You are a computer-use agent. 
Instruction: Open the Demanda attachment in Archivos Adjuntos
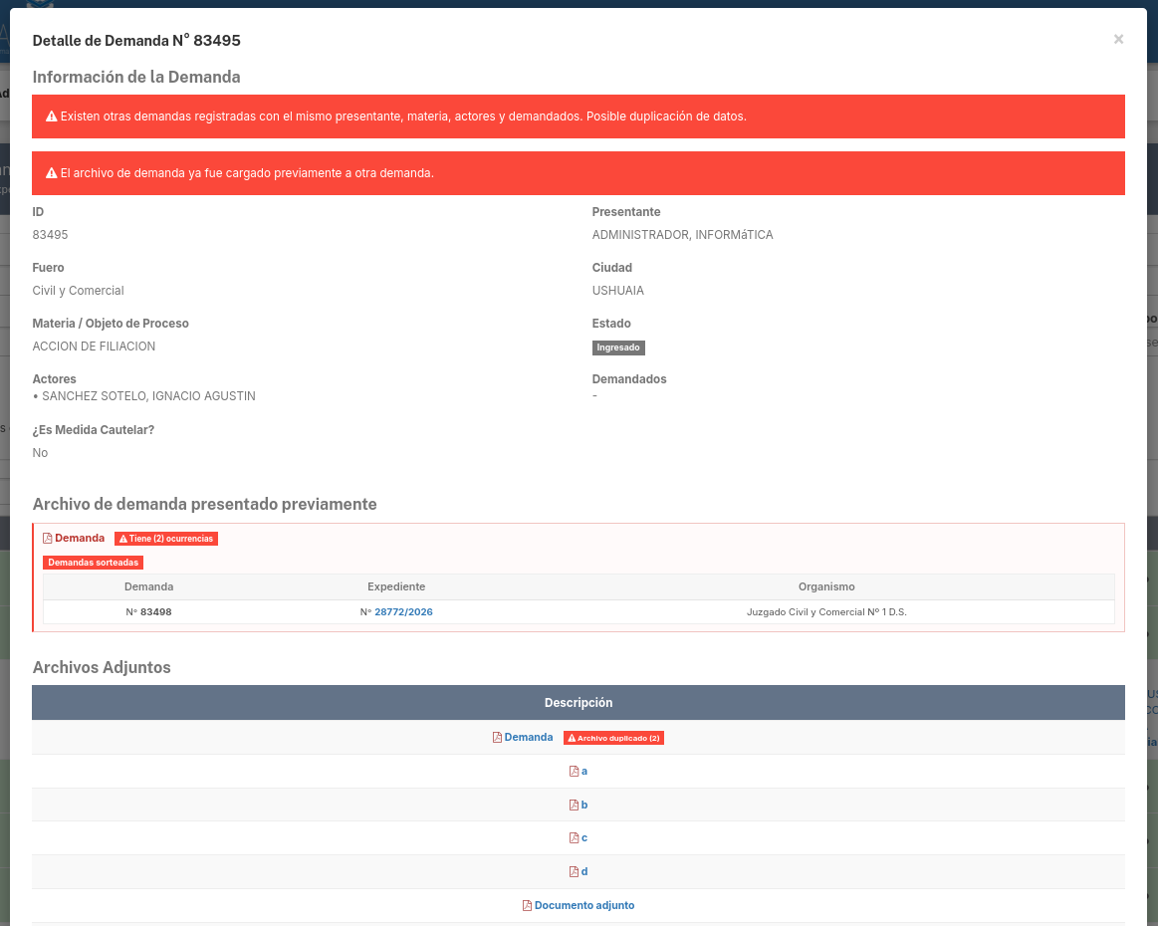528,737
